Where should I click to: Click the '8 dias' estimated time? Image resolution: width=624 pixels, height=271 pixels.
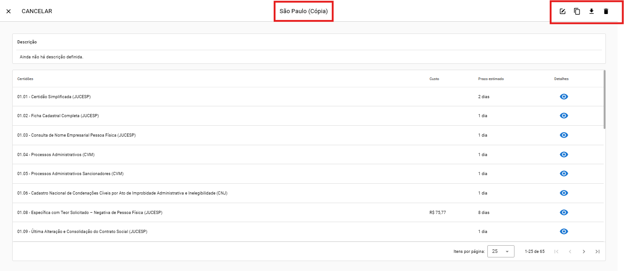[x=484, y=213]
